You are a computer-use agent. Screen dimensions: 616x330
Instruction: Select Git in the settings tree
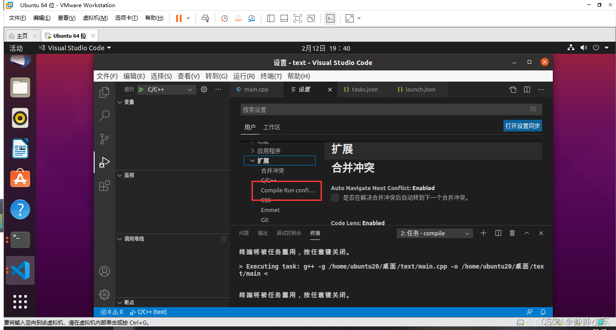[265, 220]
